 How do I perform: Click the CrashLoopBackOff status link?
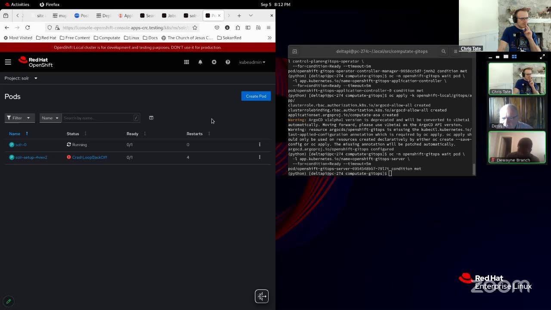click(90, 157)
